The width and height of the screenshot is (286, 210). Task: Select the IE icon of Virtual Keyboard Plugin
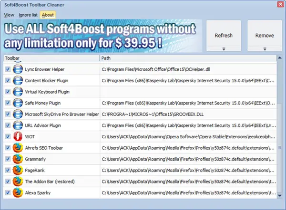[x=18, y=92]
